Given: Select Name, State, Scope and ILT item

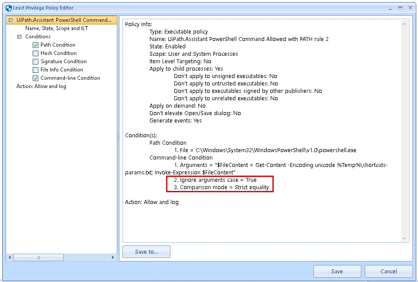Looking at the screenshot, I should coord(57,28).
